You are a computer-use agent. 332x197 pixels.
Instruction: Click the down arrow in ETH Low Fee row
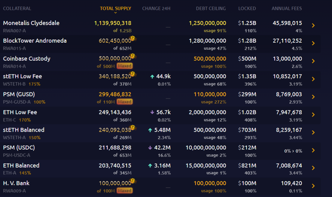(x=152, y=112)
